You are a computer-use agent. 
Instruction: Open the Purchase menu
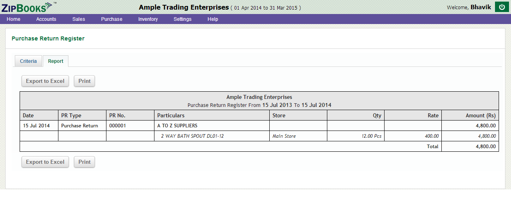click(112, 19)
